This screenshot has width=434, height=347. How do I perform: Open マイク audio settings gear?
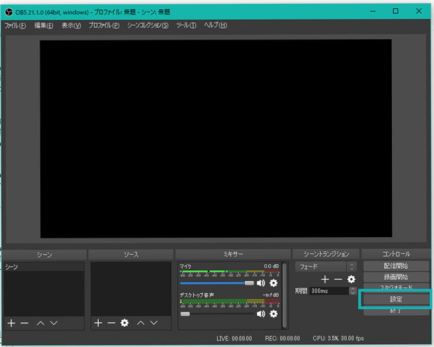(x=273, y=283)
